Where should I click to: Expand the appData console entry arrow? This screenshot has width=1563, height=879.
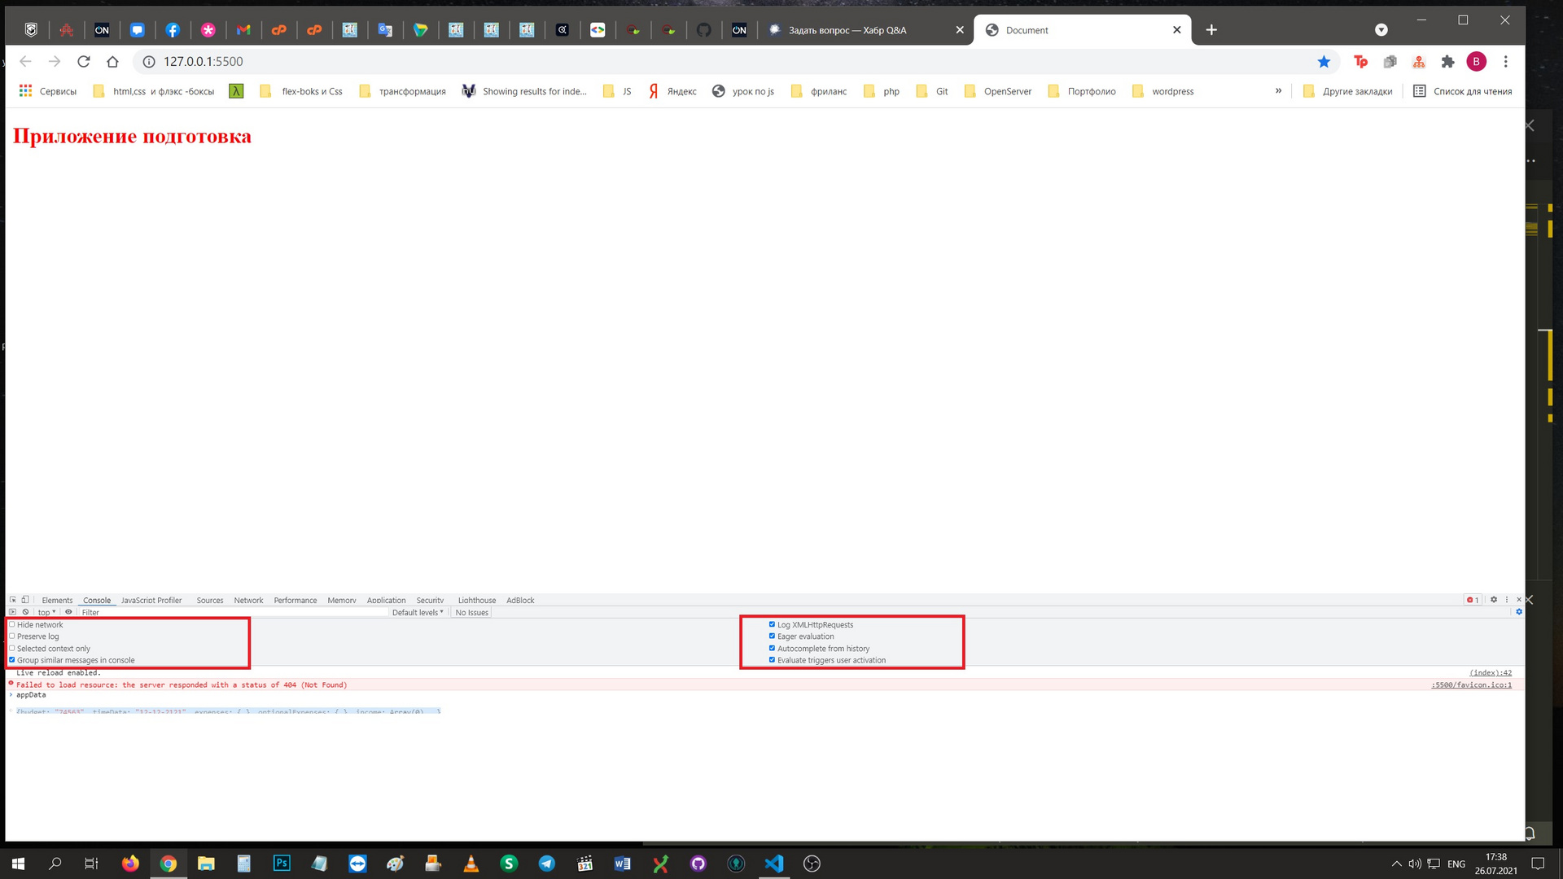pyautogui.click(x=11, y=695)
